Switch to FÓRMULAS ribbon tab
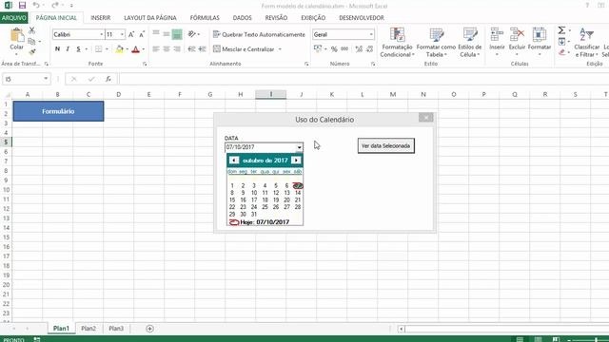 pos(205,18)
